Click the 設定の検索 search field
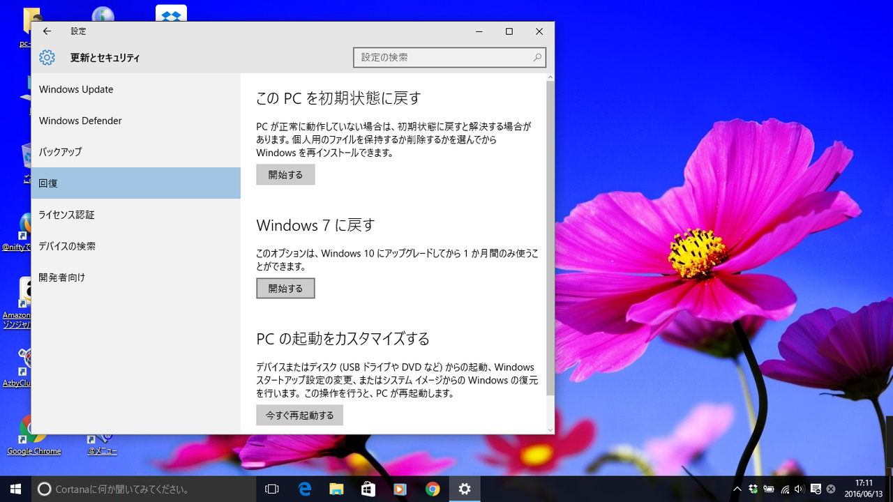 pyautogui.click(x=449, y=57)
